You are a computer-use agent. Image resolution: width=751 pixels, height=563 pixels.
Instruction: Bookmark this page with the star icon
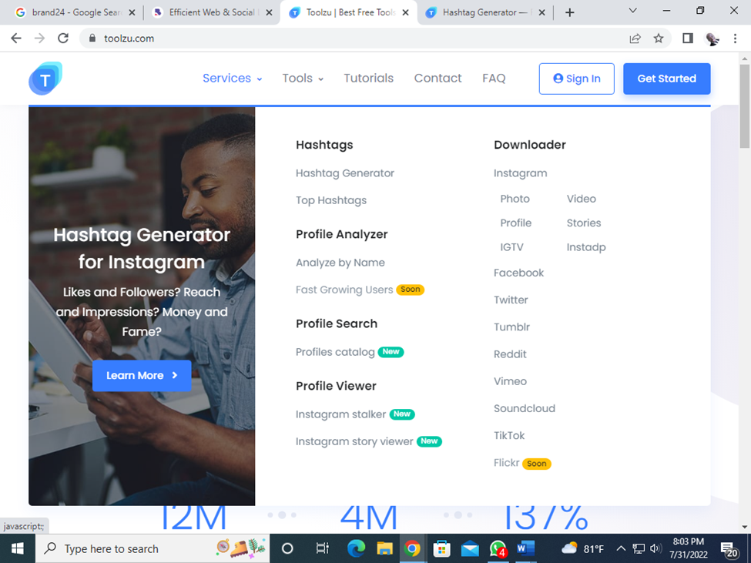click(659, 39)
